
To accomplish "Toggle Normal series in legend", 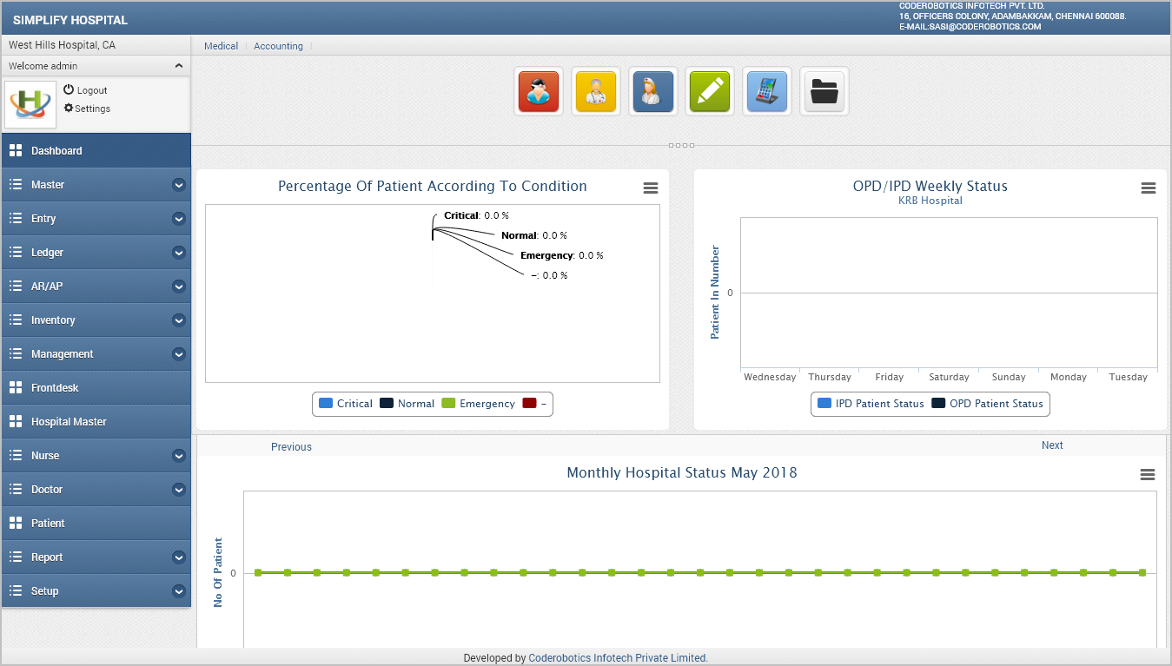I will tap(407, 404).
